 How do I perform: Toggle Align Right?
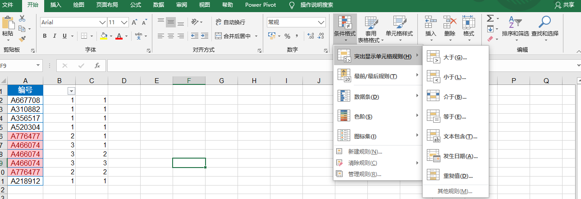pos(181,36)
